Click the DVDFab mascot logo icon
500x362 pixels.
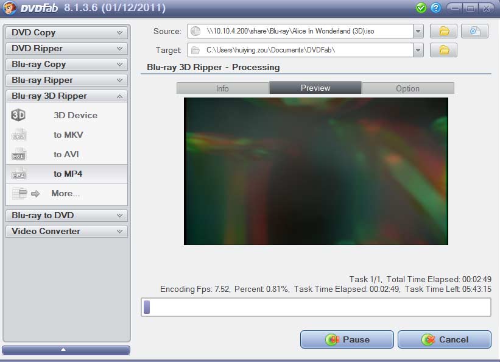point(9,8)
